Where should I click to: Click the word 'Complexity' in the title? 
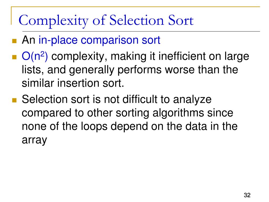[54, 21]
